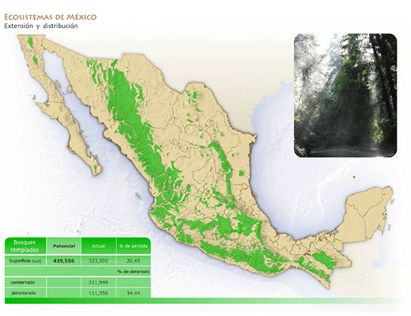Click the 'deteriorado' row label
The image size is (411, 316).
pos(23,293)
